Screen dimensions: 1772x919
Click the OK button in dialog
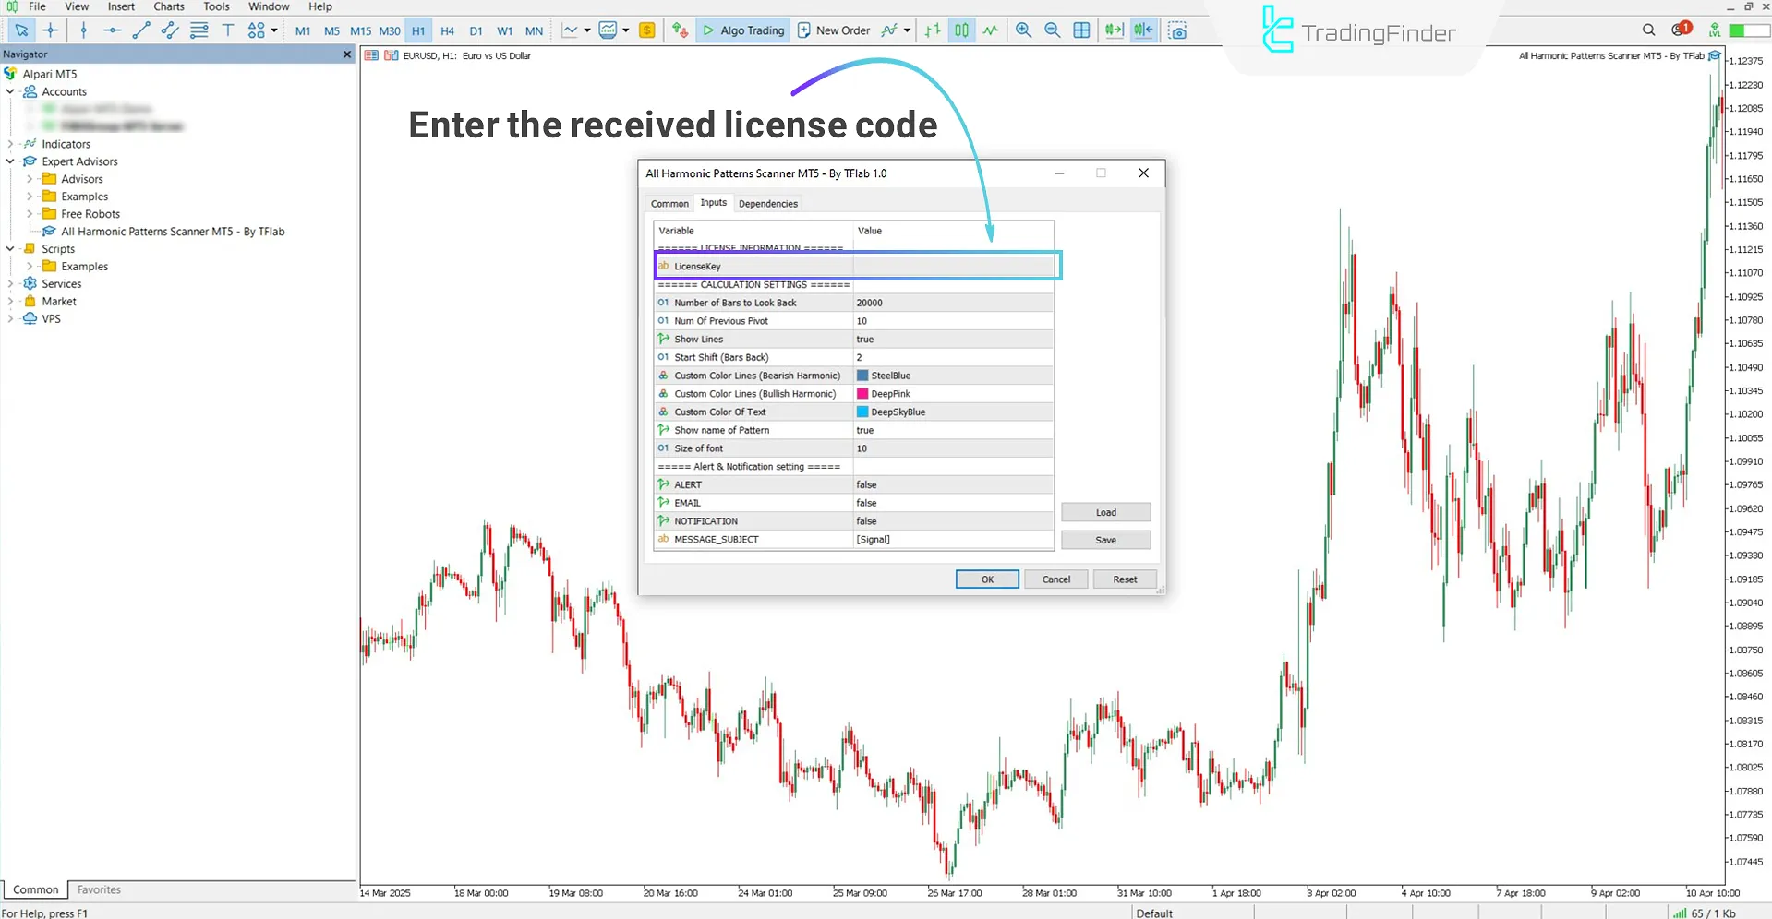986,579
